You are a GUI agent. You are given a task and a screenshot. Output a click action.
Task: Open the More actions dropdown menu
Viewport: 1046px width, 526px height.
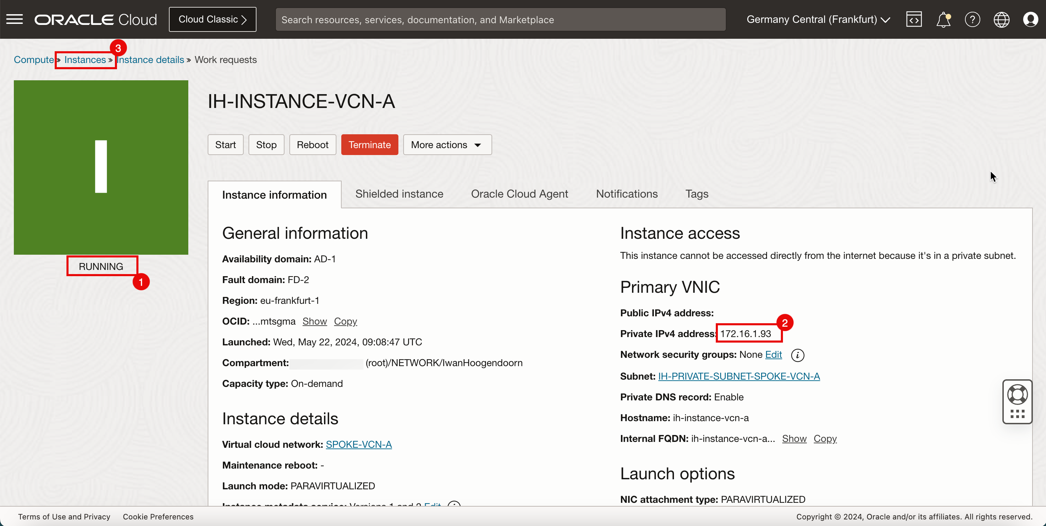(446, 144)
